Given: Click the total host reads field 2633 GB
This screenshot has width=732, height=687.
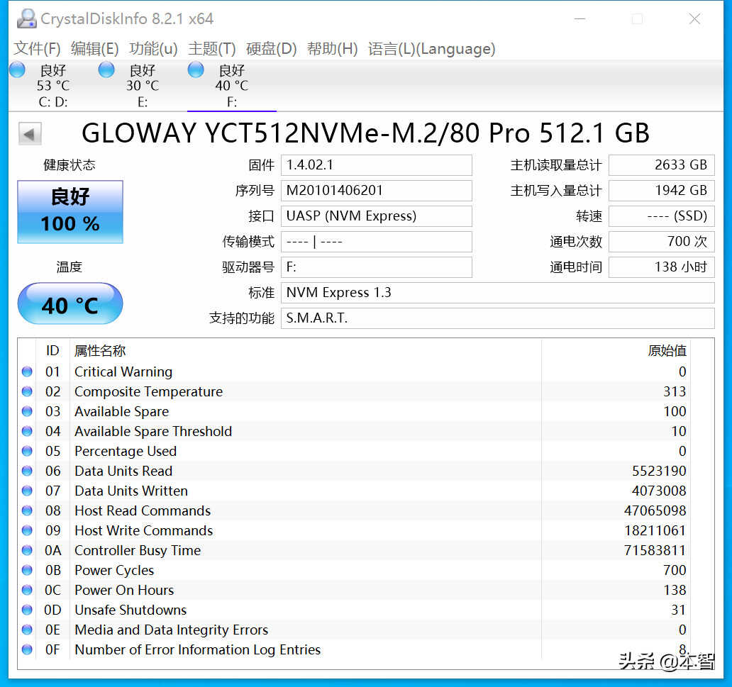Looking at the screenshot, I should click(x=662, y=165).
